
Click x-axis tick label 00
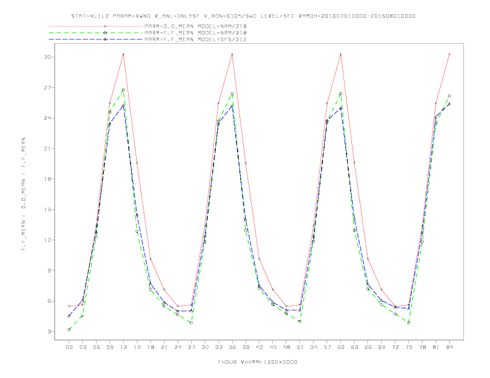click(69, 347)
